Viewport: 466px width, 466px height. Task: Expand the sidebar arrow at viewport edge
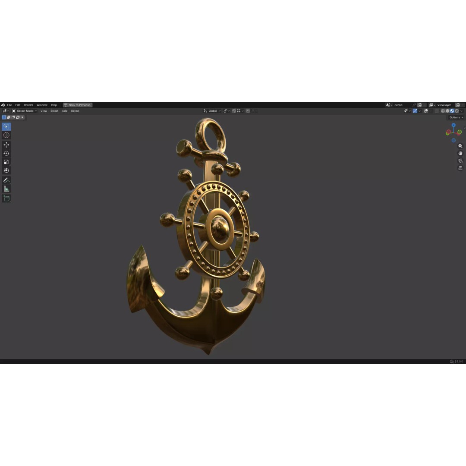tap(465, 128)
